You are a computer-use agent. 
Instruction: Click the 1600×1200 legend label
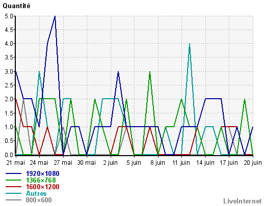click(43, 187)
